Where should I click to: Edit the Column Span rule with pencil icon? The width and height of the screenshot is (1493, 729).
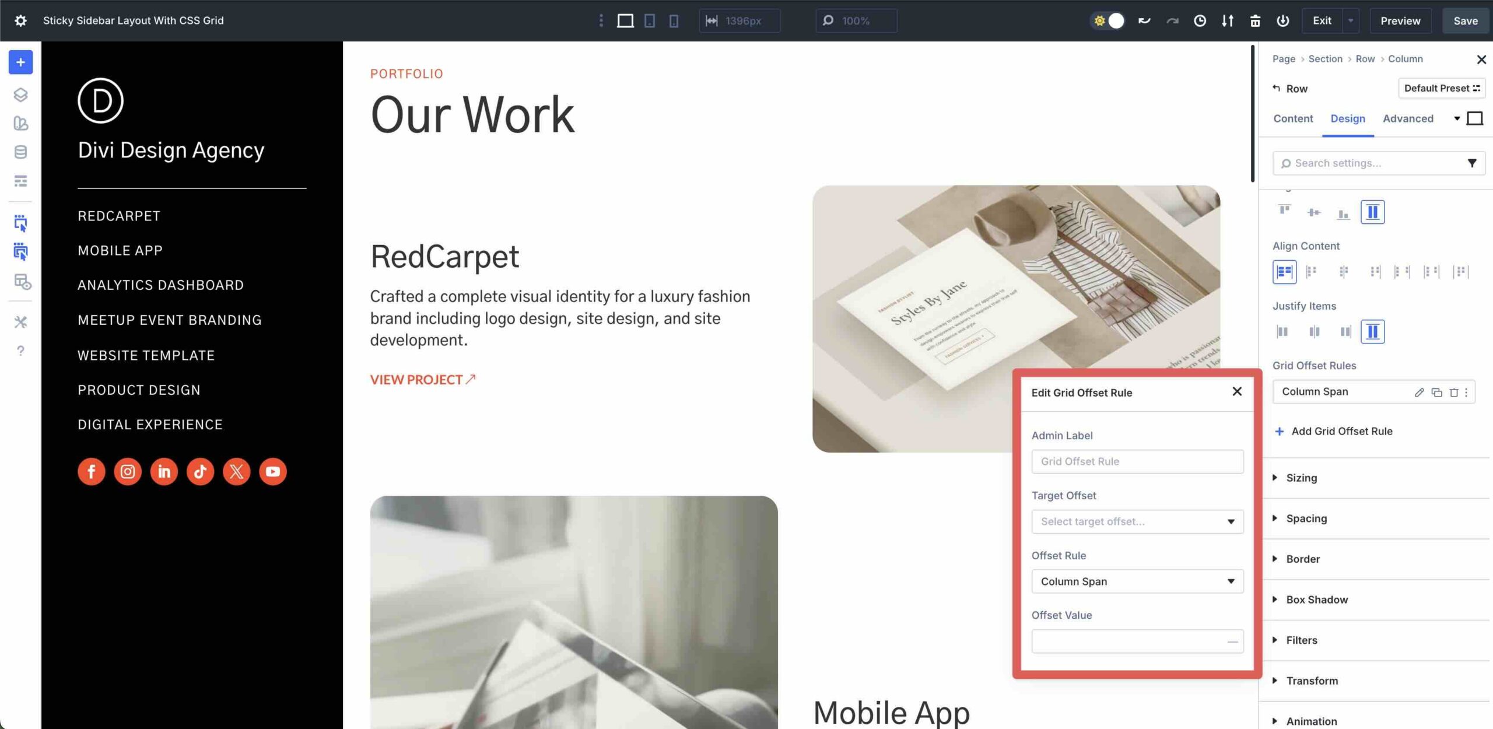pyautogui.click(x=1420, y=392)
